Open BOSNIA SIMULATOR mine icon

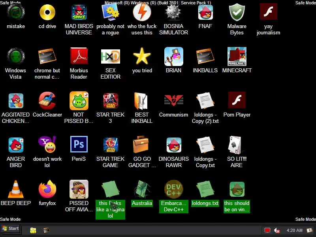coord(173,12)
